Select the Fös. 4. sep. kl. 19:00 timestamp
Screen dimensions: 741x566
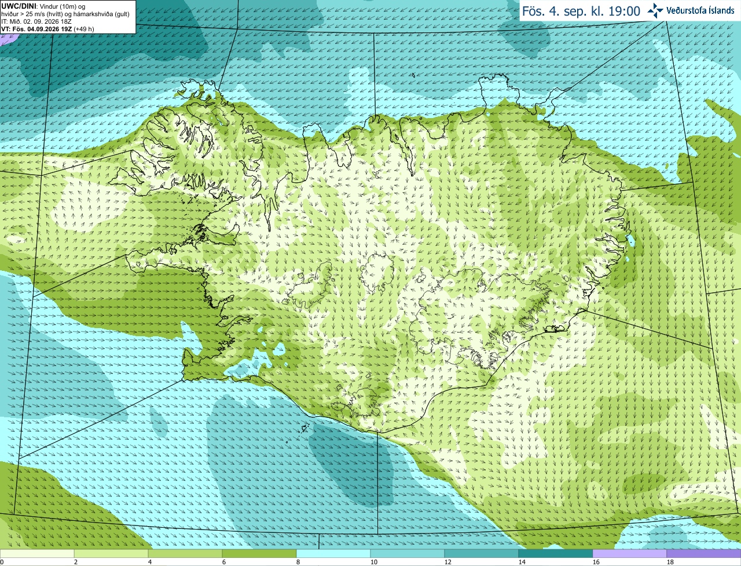581,11
